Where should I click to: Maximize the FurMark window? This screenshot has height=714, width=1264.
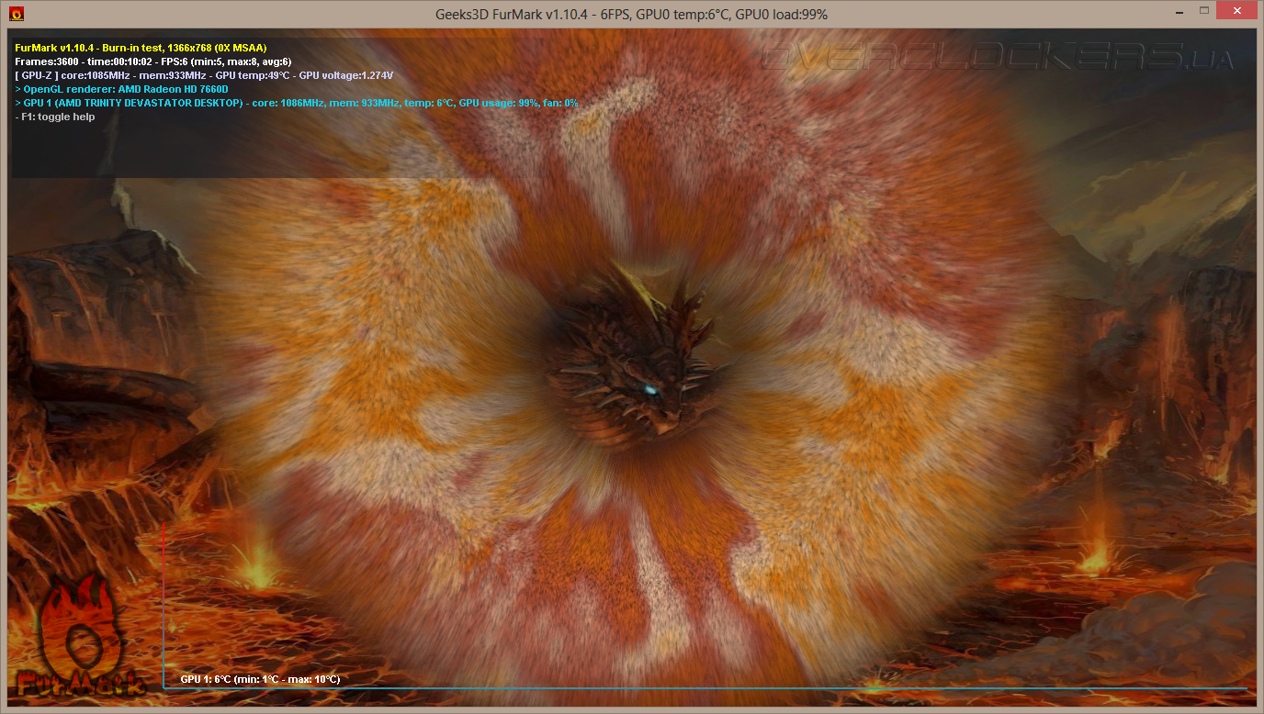1203,11
